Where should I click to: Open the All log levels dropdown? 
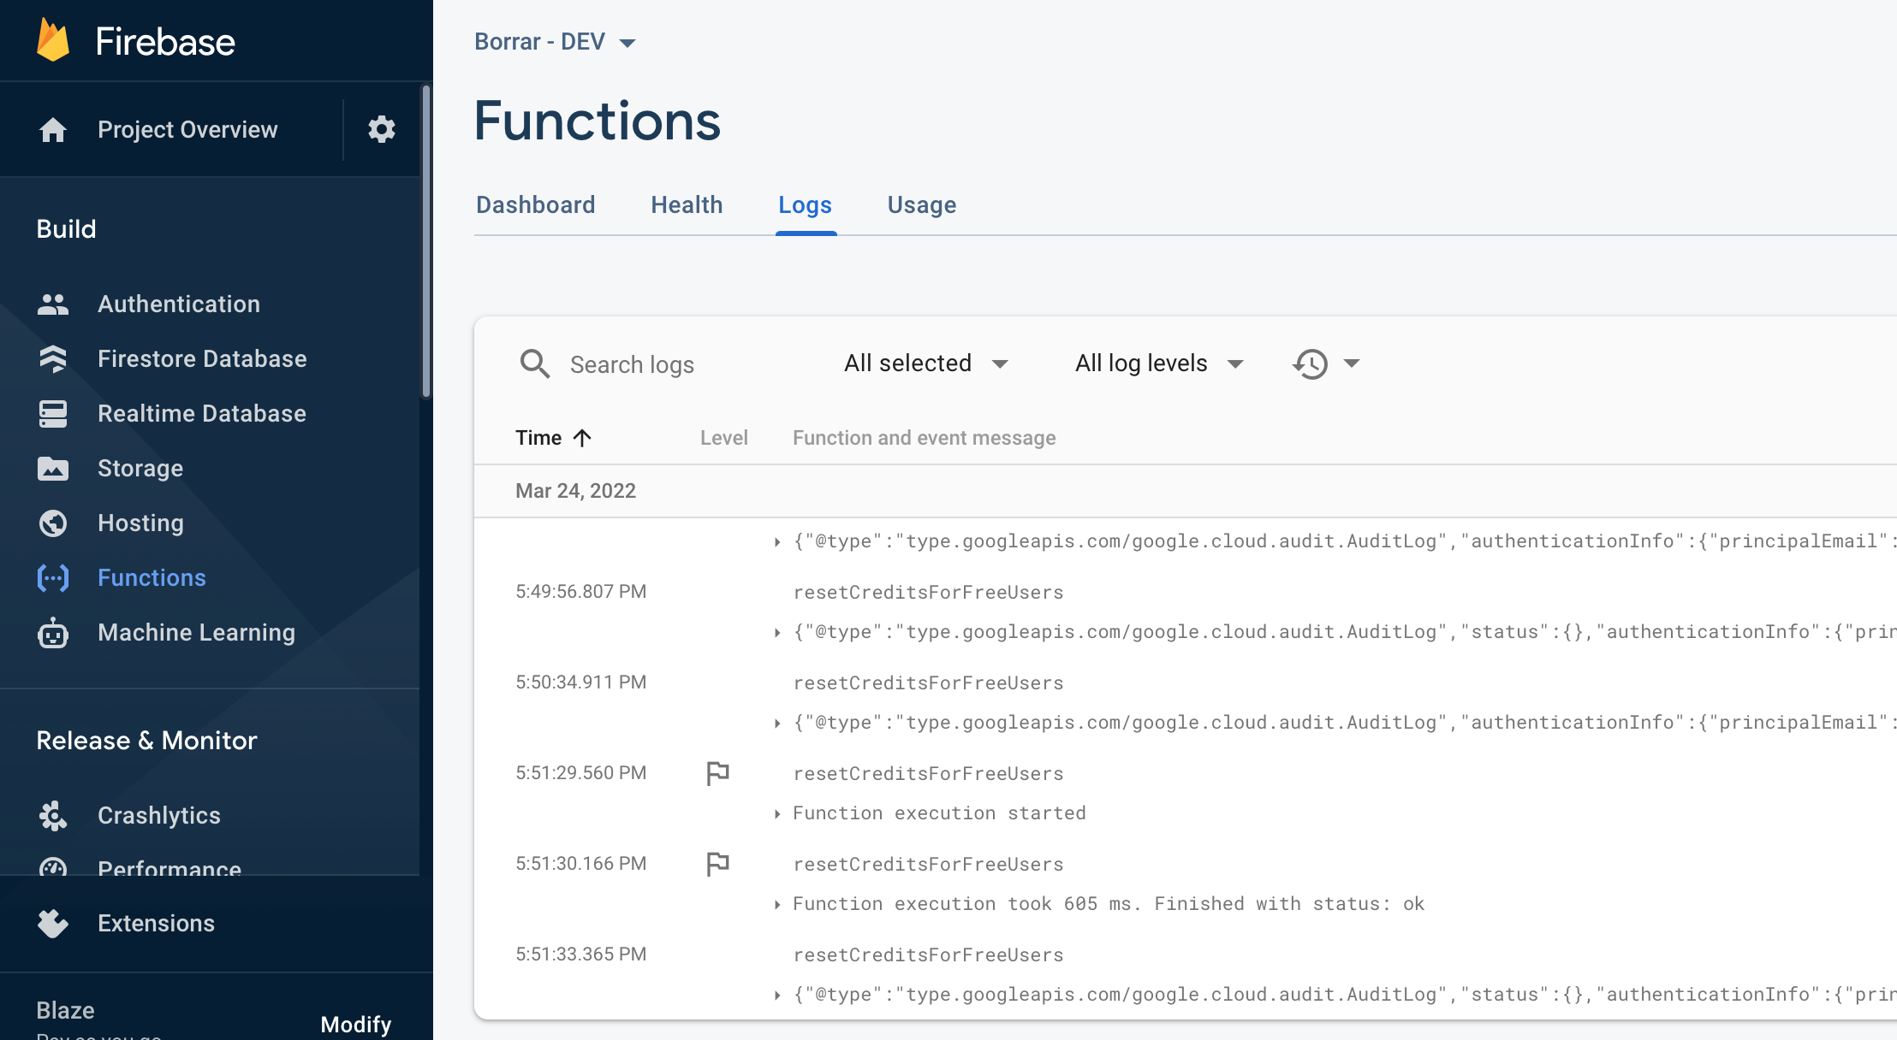click(x=1158, y=363)
